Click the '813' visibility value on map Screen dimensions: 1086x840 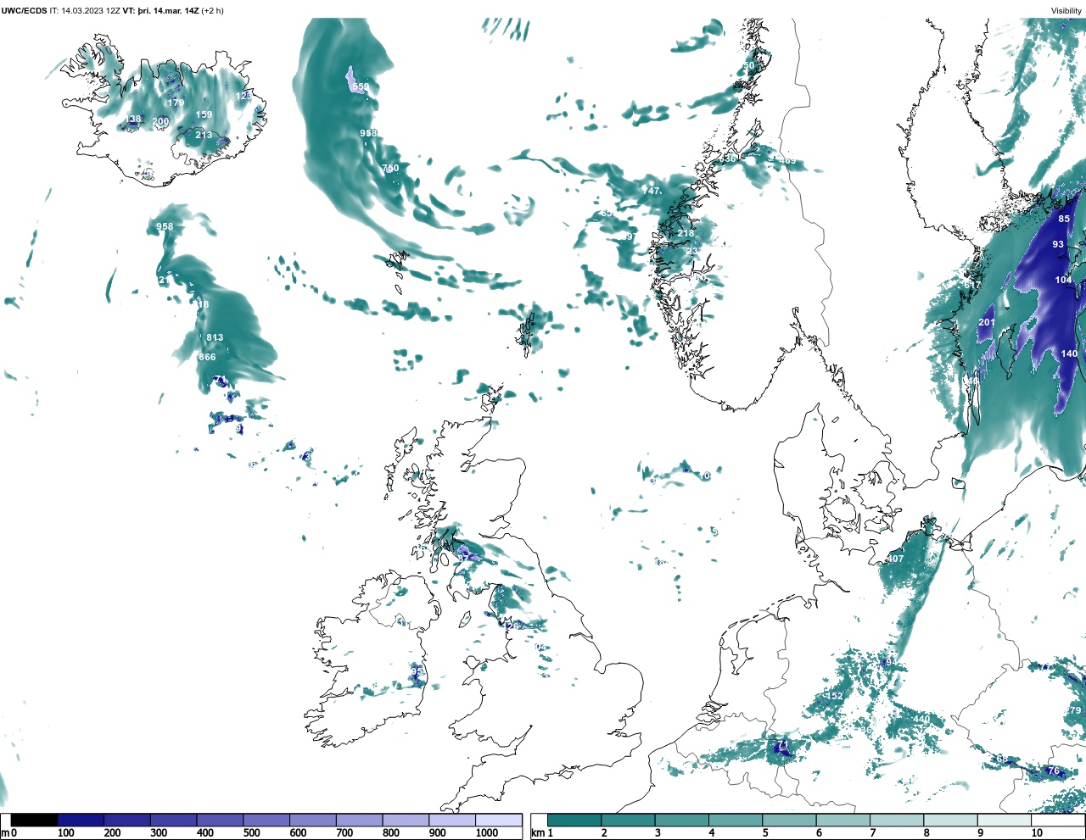[x=215, y=337]
